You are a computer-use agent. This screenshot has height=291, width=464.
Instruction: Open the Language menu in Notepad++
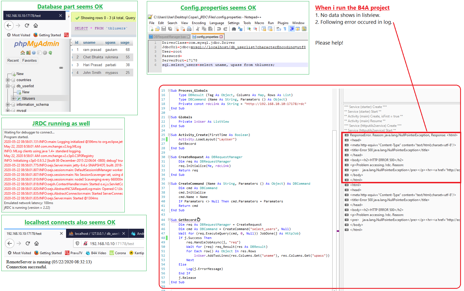pos(217,23)
